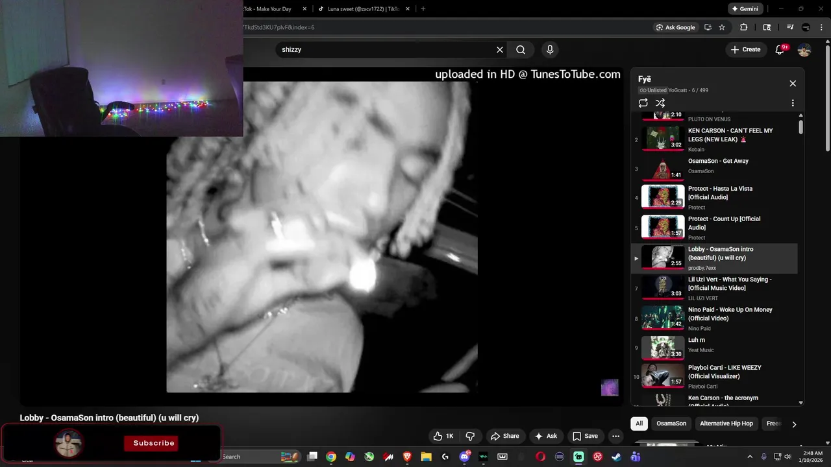Open media controls icon in toolbar
Screen dimensions: 831x467
(790, 27)
